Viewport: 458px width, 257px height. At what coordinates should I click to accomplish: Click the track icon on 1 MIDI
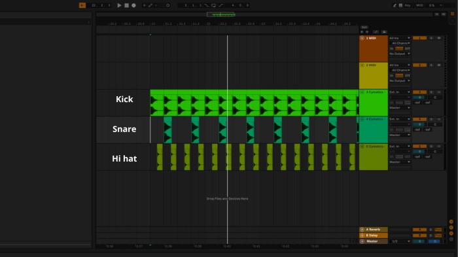[362, 39]
